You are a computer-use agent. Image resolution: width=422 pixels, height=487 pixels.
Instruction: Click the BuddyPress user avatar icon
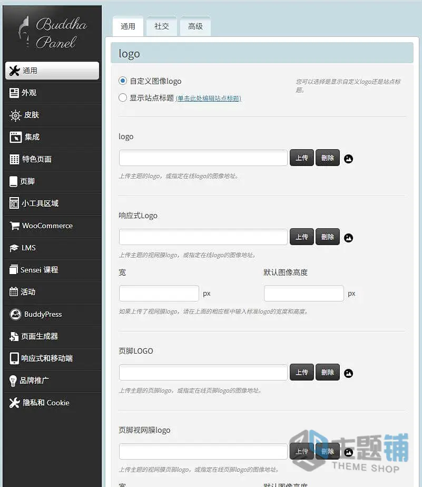click(x=15, y=314)
